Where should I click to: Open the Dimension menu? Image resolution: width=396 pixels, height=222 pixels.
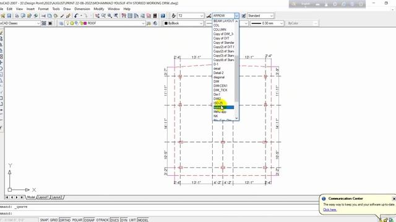pyautogui.click(x=82, y=9)
